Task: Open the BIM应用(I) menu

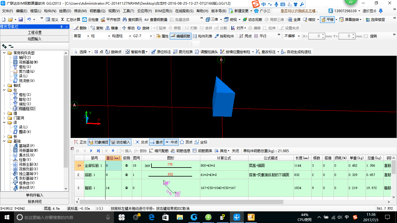Action: pyautogui.click(x=164, y=11)
